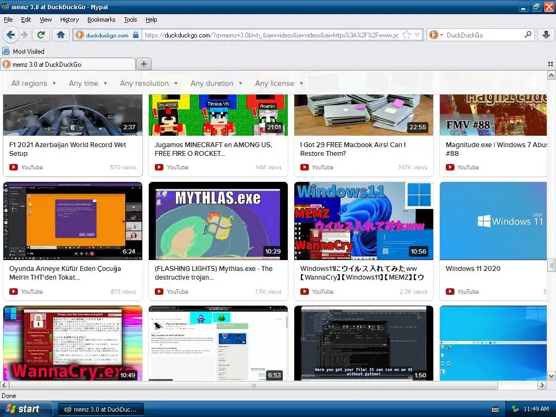Image resolution: width=556 pixels, height=417 pixels.
Task: Click the DuckDuckGo search box
Action: click(484, 35)
